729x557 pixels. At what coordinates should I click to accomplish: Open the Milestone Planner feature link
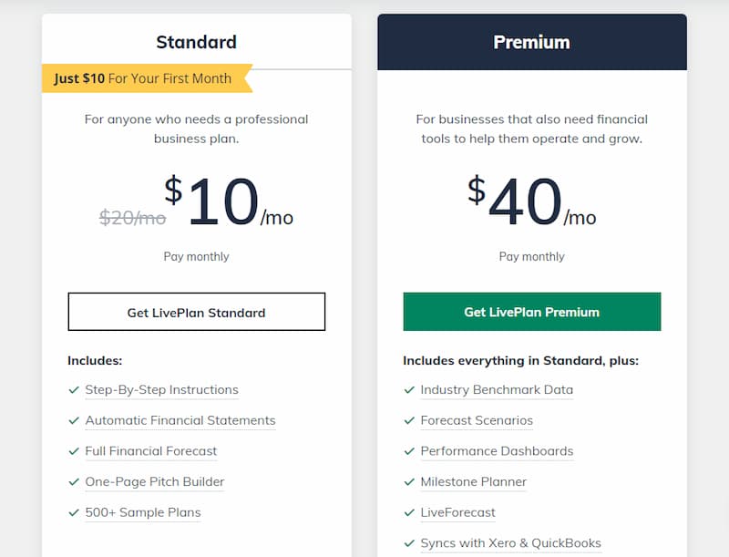pyautogui.click(x=474, y=481)
